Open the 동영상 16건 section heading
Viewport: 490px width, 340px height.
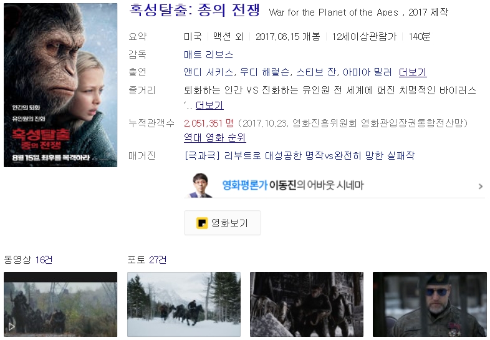pos(28,260)
